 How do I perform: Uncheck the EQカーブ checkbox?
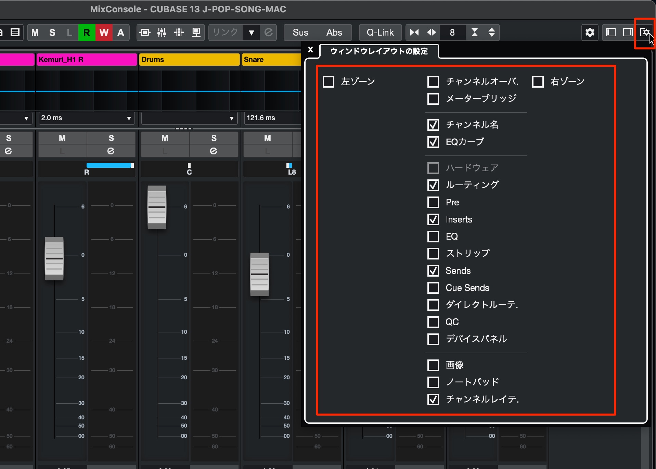[x=433, y=142]
